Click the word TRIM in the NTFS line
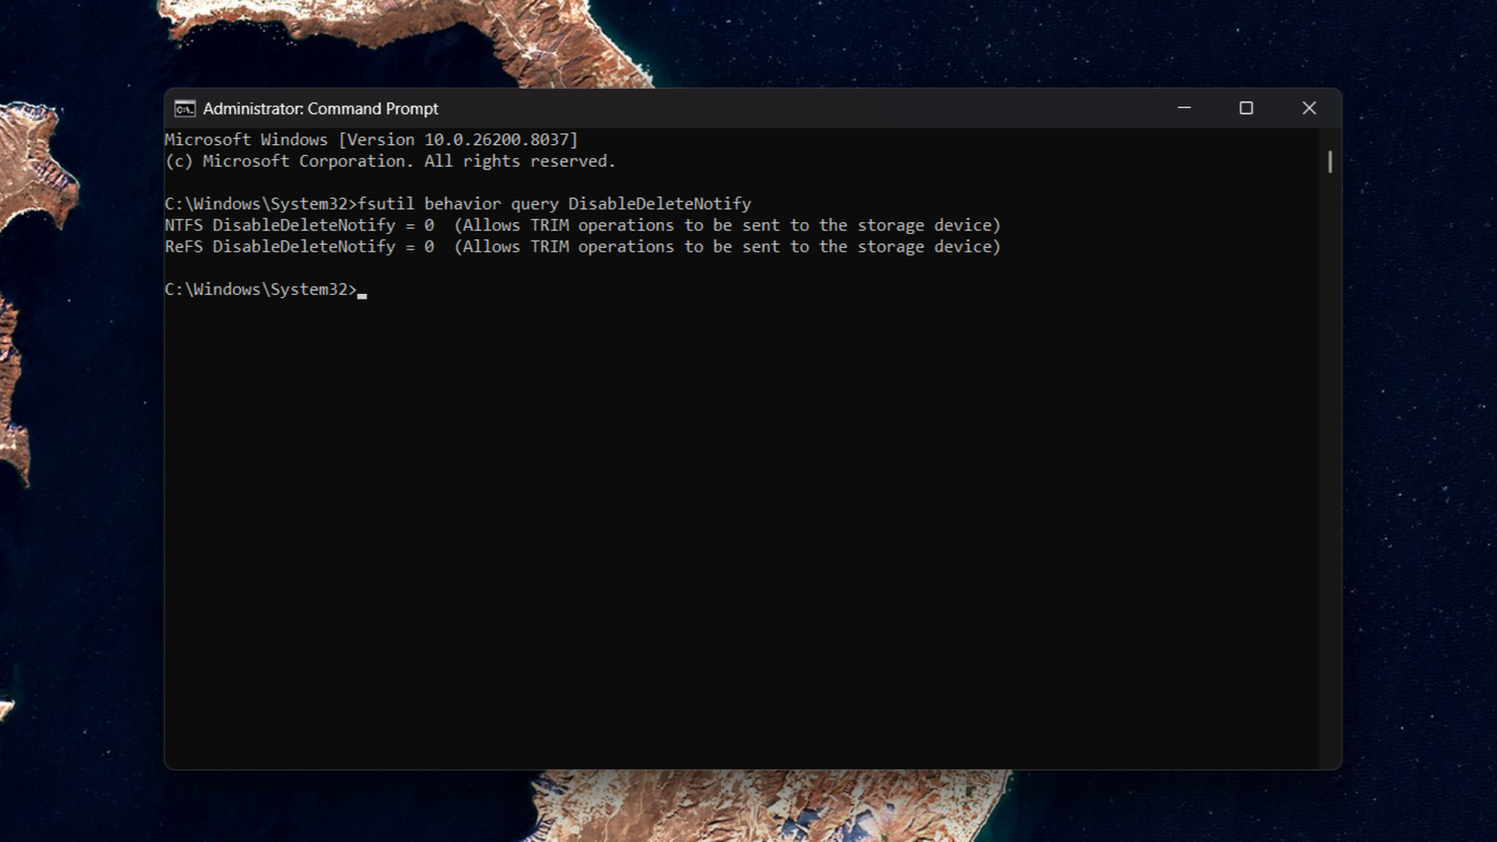This screenshot has width=1497, height=842. point(546,224)
